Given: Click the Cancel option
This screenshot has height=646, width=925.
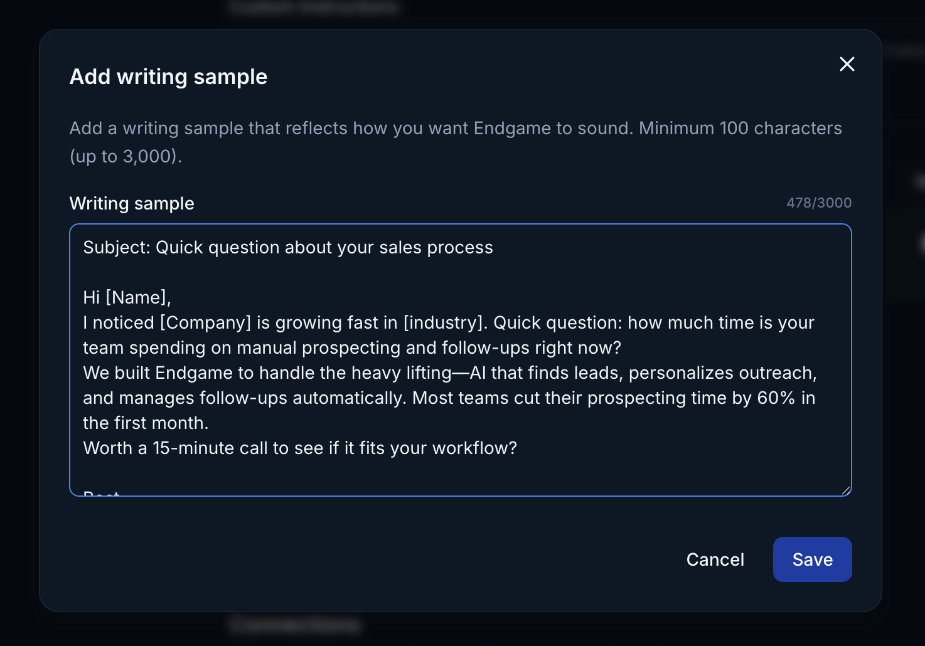Looking at the screenshot, I should coord(715,559).
